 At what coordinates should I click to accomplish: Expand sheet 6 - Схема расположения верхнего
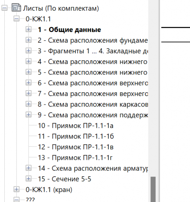pos(28,82)
